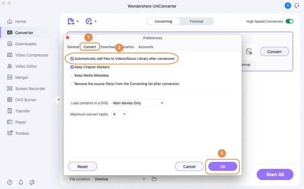Switch to the Location preferences tab
Image resolution: width=304 pixels, height=189 pixels.
[128, 47]
